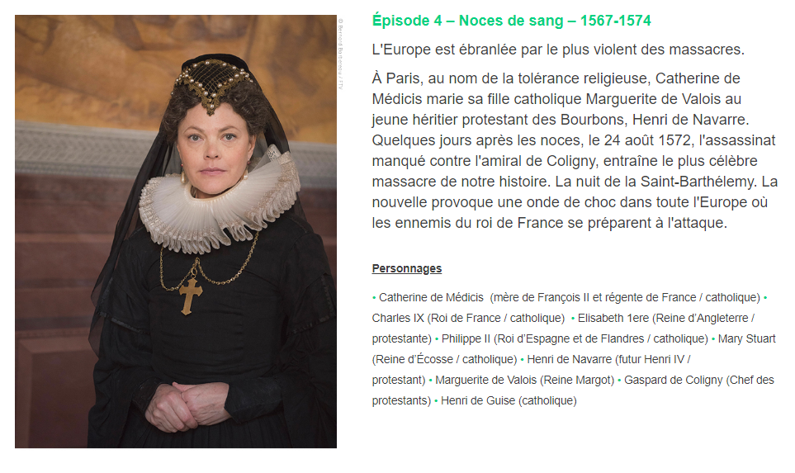795x473 pixels.
Task: Click the green bullet before Philippe II
Action: [x=437, y=339]
